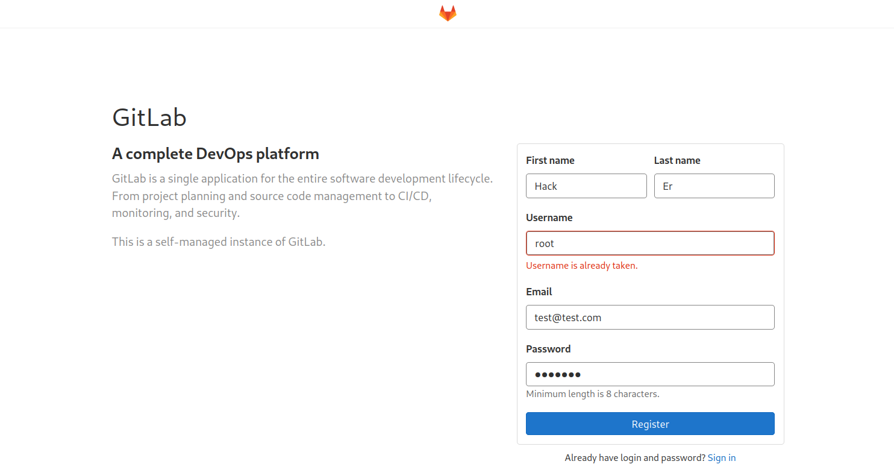894x470 pixels.
Task: Click the Last name label
Action: click(677, 160)
